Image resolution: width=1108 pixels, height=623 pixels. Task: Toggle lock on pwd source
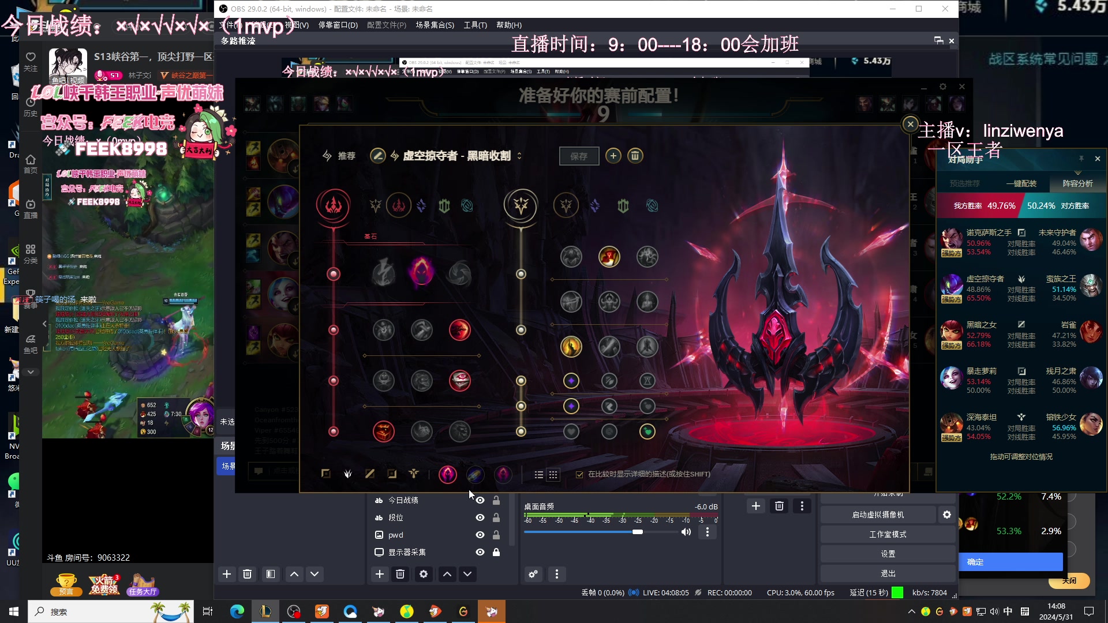pyautogui.click(x=496, y=535)
